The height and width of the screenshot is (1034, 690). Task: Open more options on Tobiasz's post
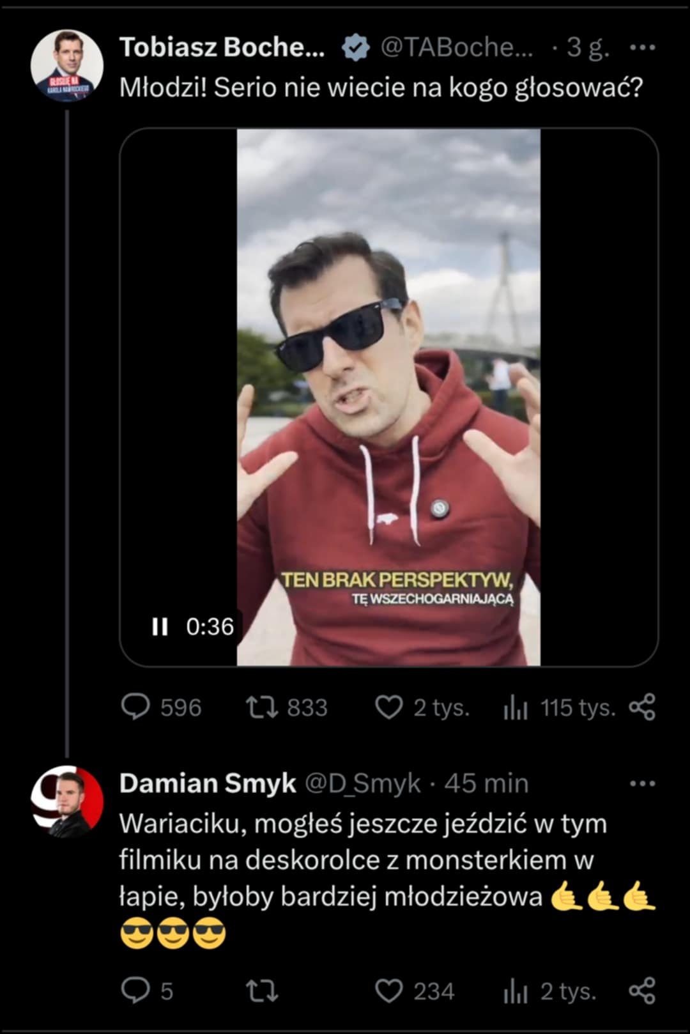(x=642, y=47)
